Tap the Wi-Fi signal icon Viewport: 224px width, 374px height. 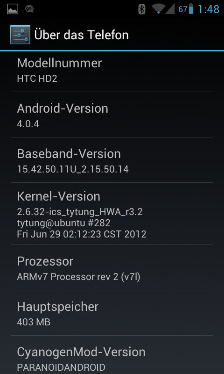coord(158,9)
